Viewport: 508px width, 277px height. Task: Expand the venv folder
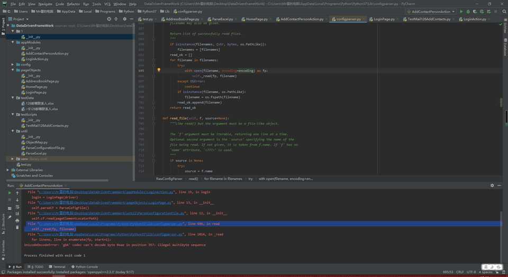click(x=13, y=159)
